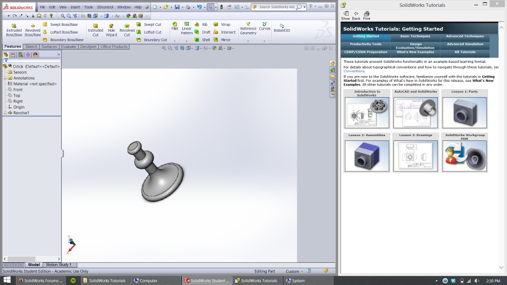
Task: Expand the Annotations tree node
Action: pos(5,78)
